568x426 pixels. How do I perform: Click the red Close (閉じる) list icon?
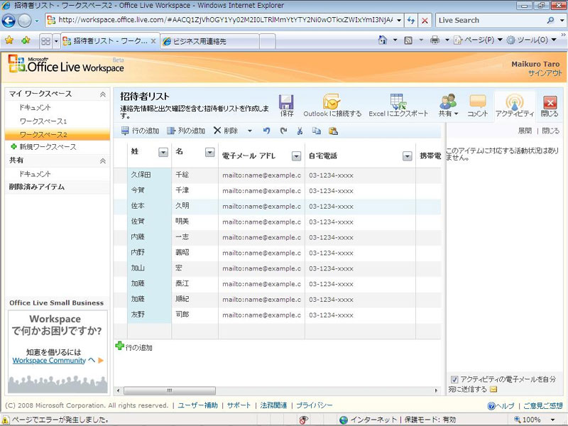point(550,102)
